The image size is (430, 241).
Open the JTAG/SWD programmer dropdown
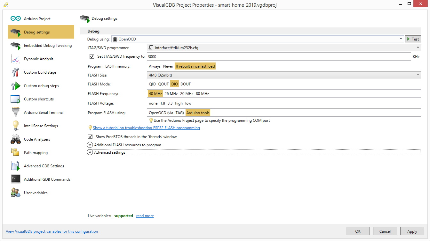(284, 48)
